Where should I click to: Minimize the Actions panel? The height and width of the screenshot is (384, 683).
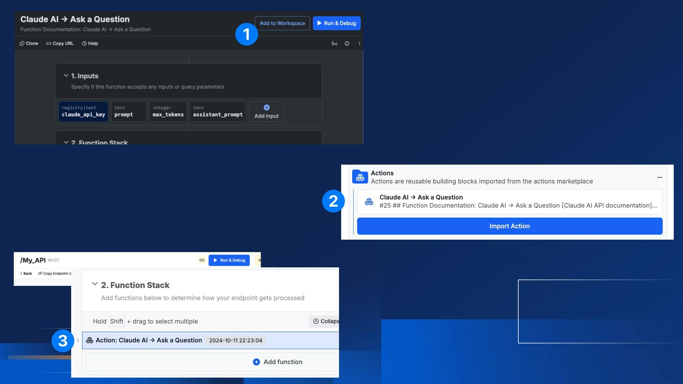pyautogui.click(x=660, y=177)
